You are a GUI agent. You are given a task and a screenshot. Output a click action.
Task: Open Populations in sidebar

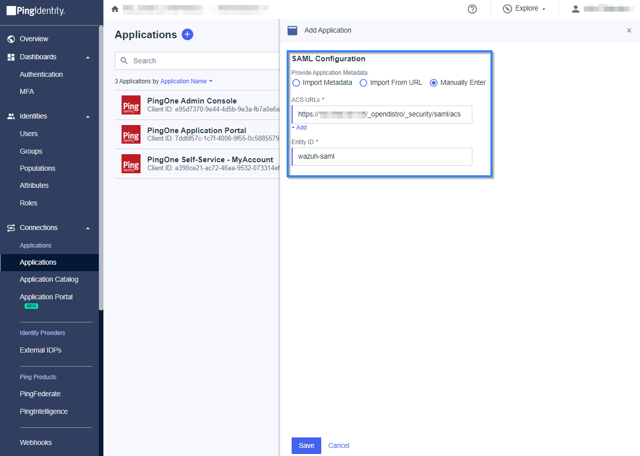pos(38,168)
